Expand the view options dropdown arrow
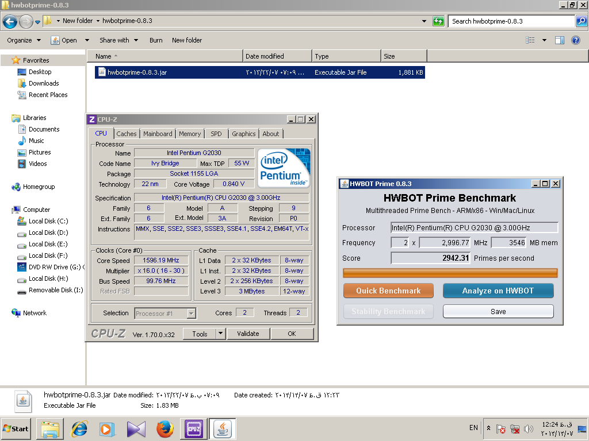 coord(544,40)
